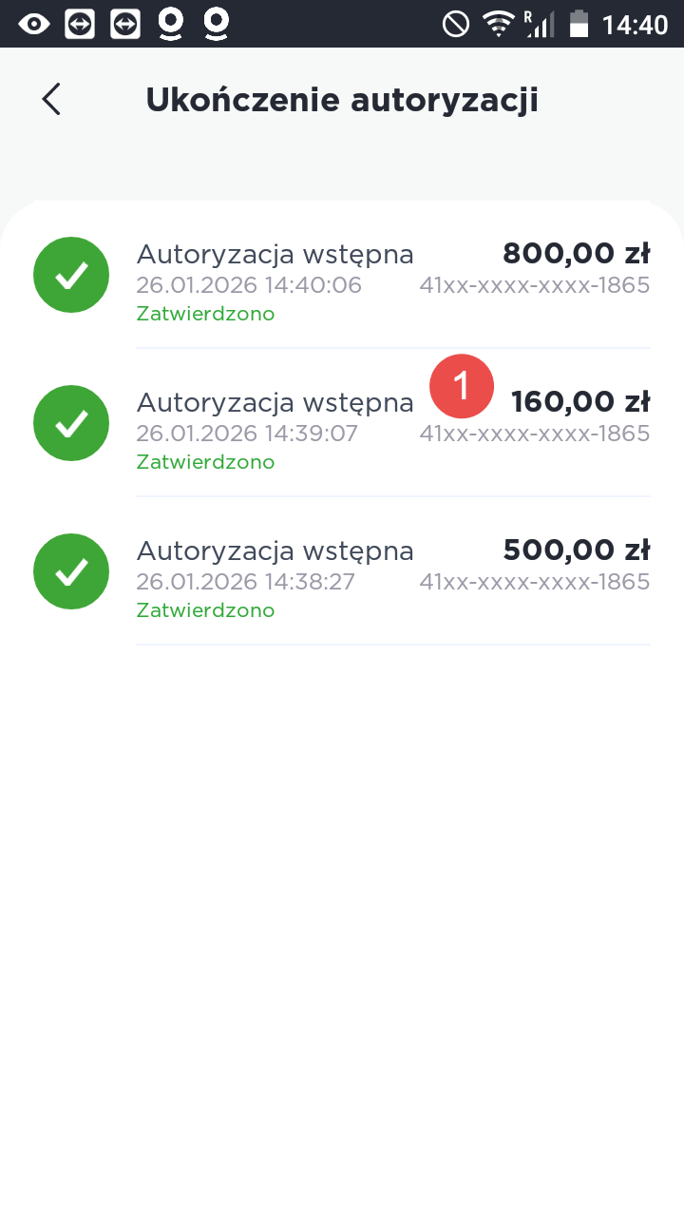Select the 160,00 zł amount

point(580,402)
